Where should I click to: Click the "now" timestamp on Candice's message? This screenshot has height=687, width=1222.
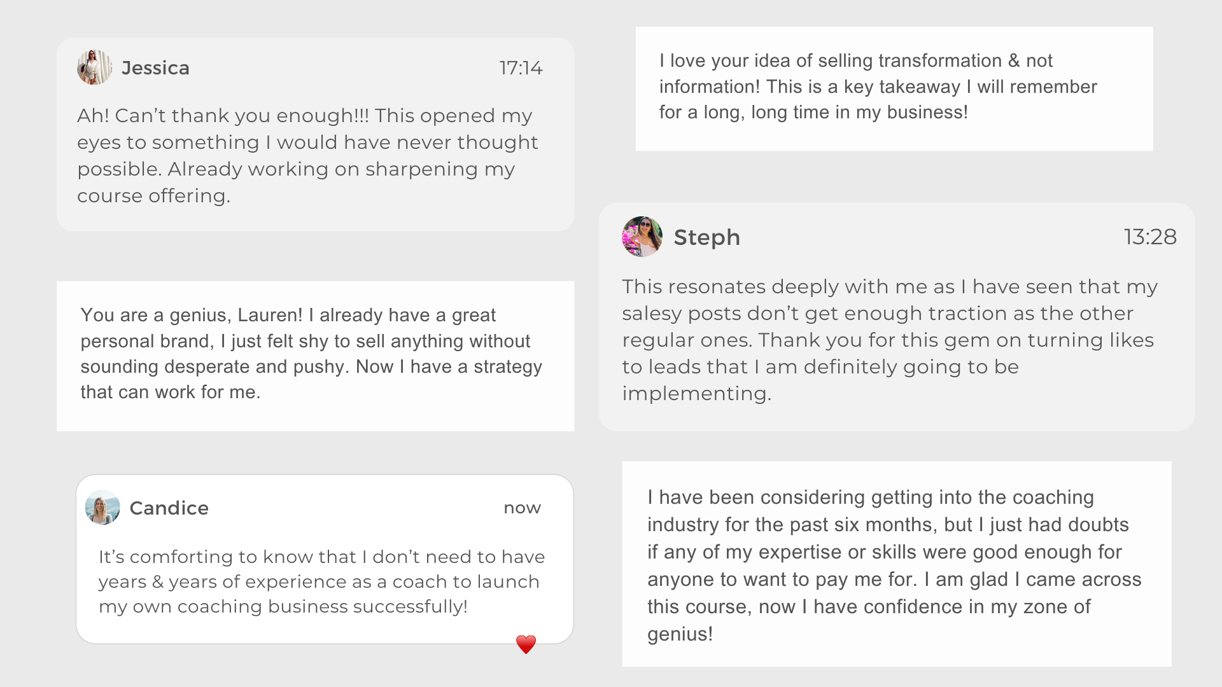click(522, 508)
